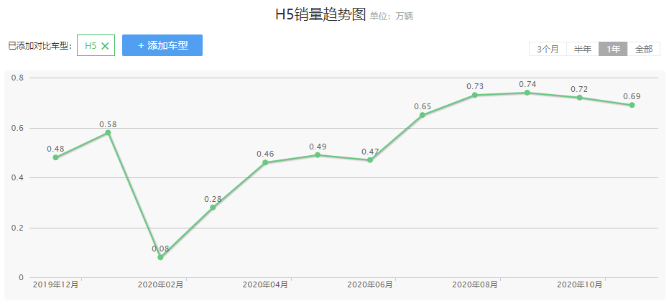Switch to the 3个月 time range tab
The image size is (669, 301).
point(548,49)
